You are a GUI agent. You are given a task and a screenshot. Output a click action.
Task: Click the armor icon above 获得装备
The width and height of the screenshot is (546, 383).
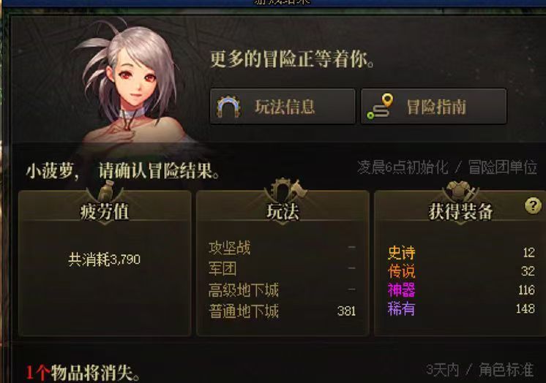461,191
